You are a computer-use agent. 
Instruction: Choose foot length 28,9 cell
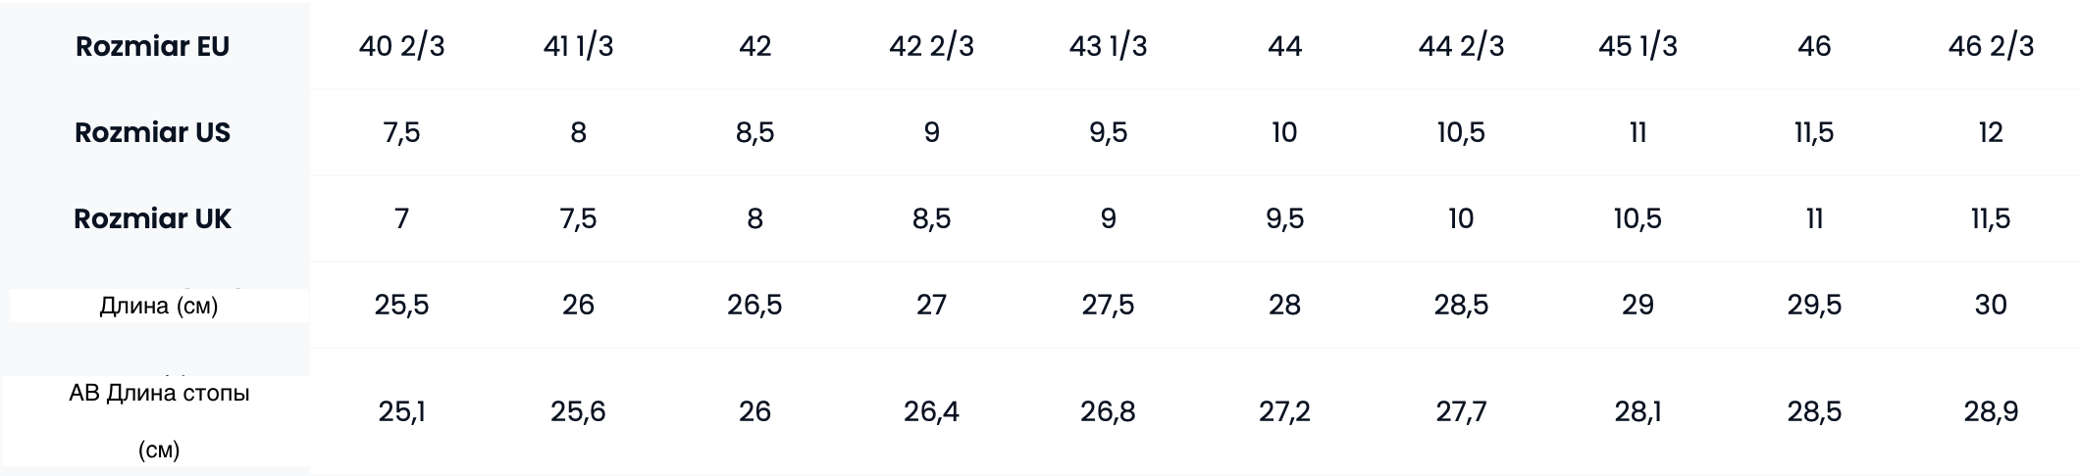point(1991,412)
